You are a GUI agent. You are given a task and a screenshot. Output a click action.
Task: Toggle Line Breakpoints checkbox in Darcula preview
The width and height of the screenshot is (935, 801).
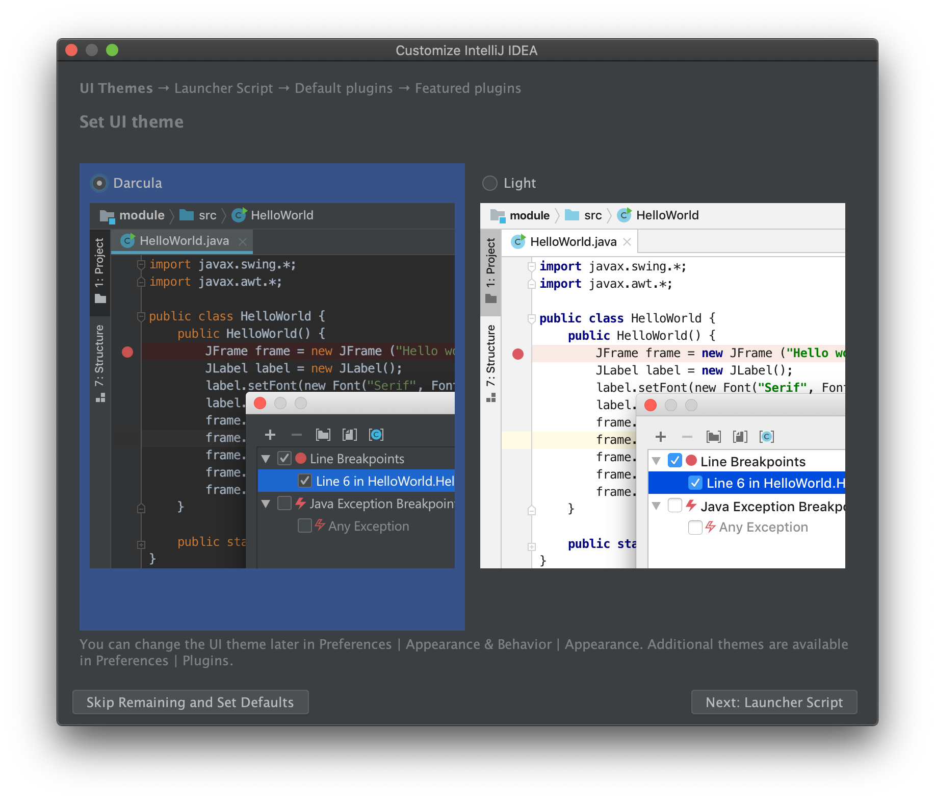click(284, 458)
